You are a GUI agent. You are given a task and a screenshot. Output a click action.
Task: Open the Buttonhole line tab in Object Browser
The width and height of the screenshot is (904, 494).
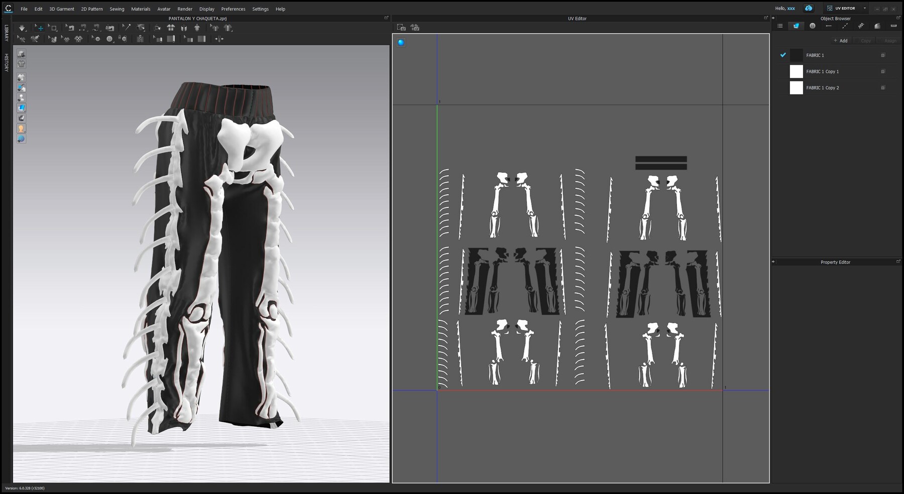(x=829, y=26)
